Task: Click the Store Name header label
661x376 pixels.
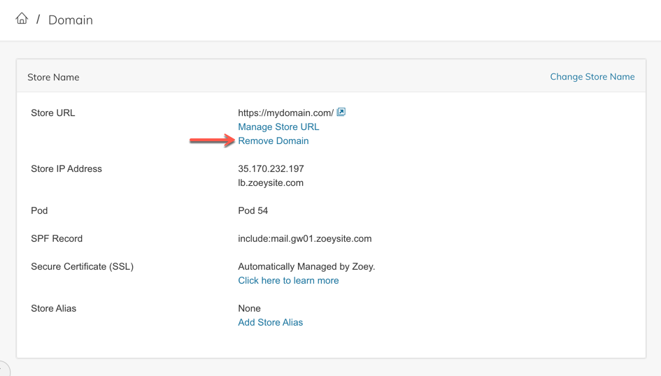Action: (x=54, y=77)
